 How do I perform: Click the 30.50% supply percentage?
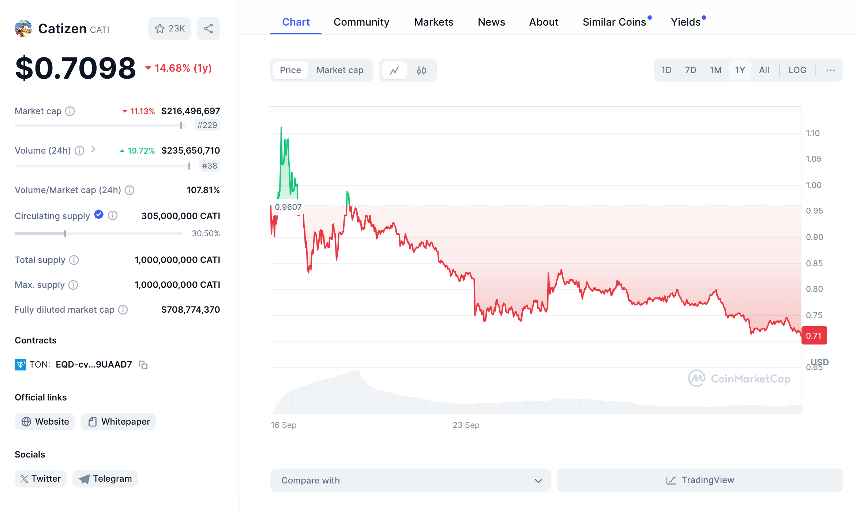point(206,234)
